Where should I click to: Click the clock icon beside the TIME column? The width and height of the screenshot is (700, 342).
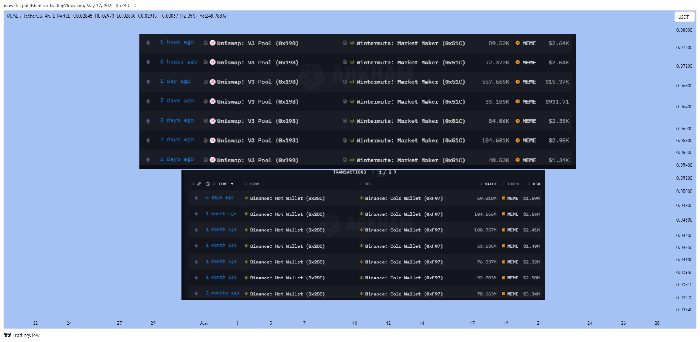click(208, 184)
